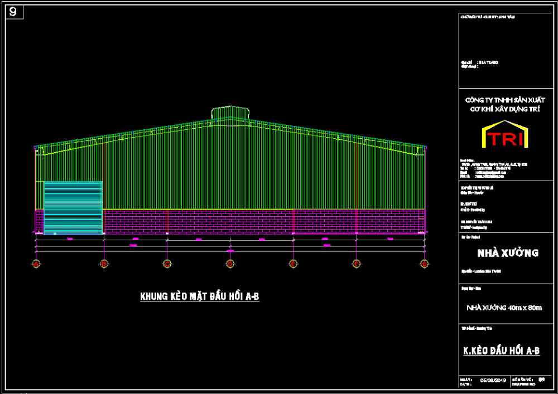Select the cyan roller shutter door
The height and width of the screenshot is (394, 558).
coord(73,208)
